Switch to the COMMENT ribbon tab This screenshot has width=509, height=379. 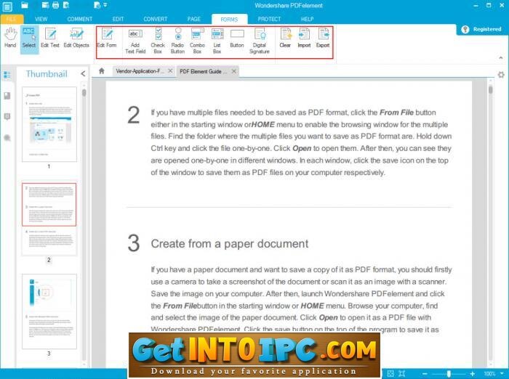coord(80,19)
